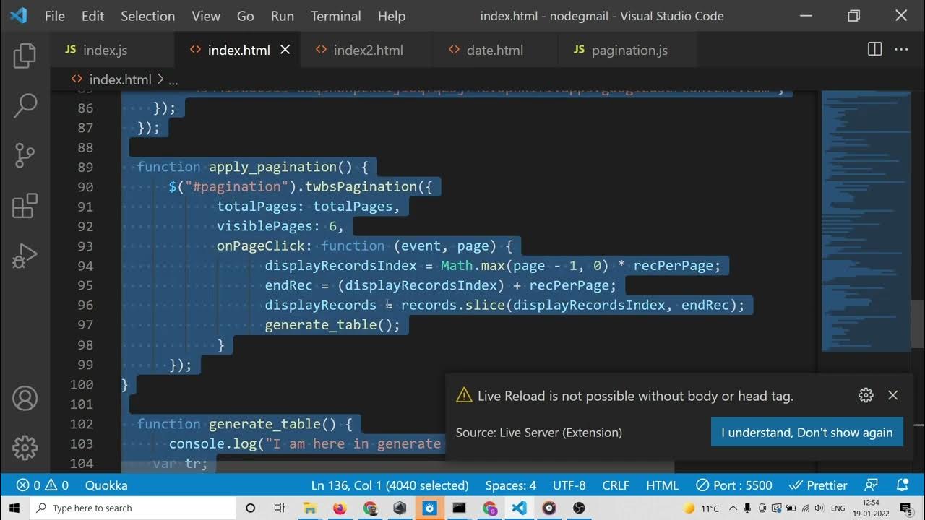Open the Source Control view
The width and height of the screenshot is (925, 520).
coord(25,155)
